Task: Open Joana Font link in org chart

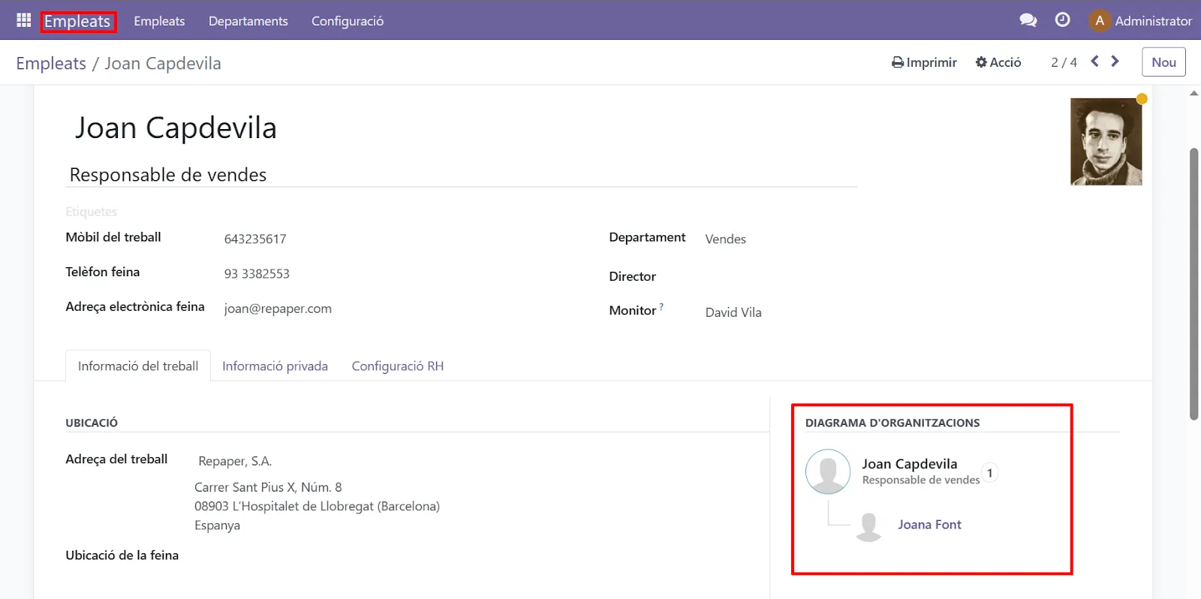Action: coord(929,525)
